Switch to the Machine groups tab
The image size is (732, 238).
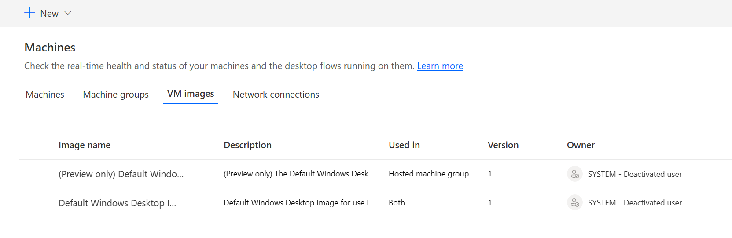click(116, 95)
